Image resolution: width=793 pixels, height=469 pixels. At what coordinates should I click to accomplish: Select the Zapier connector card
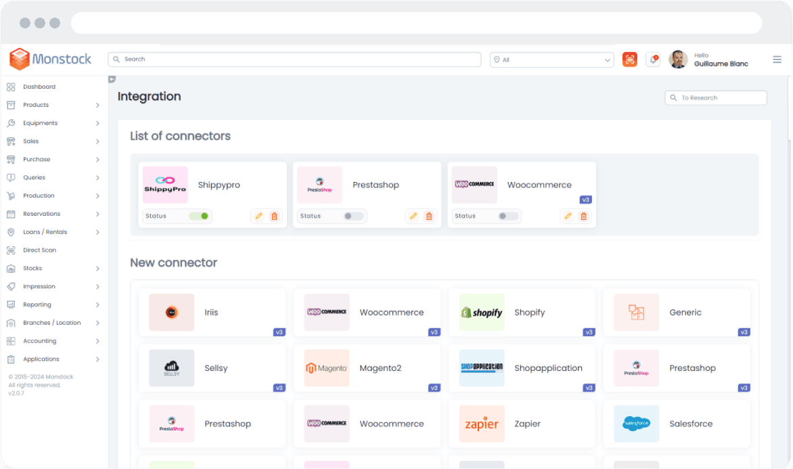click(522, 424)
